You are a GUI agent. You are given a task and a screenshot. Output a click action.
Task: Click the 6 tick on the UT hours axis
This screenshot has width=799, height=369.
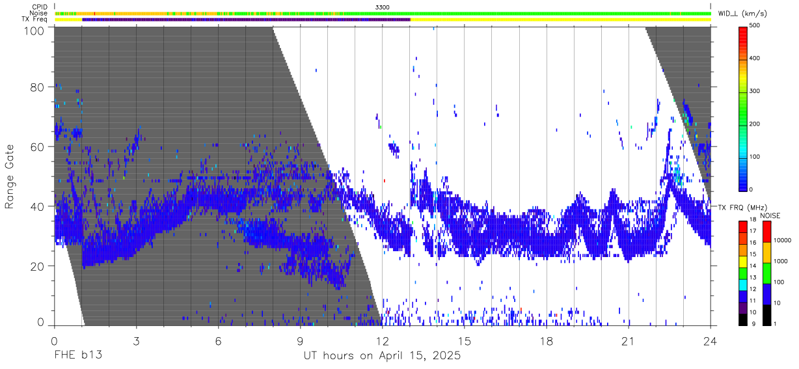[218, 340]
